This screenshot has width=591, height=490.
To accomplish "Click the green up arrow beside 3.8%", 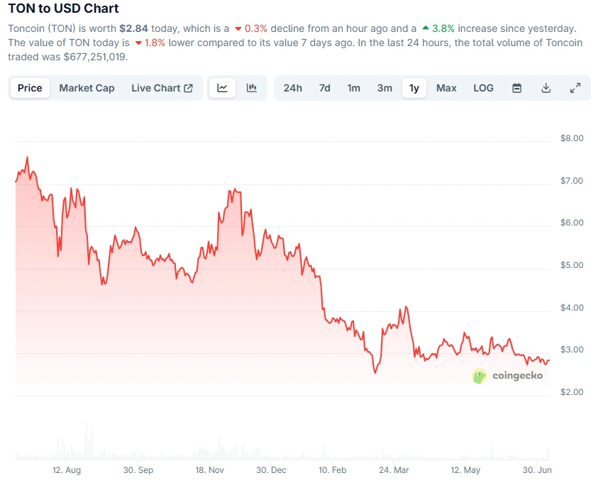I will (x=425, y=29).
